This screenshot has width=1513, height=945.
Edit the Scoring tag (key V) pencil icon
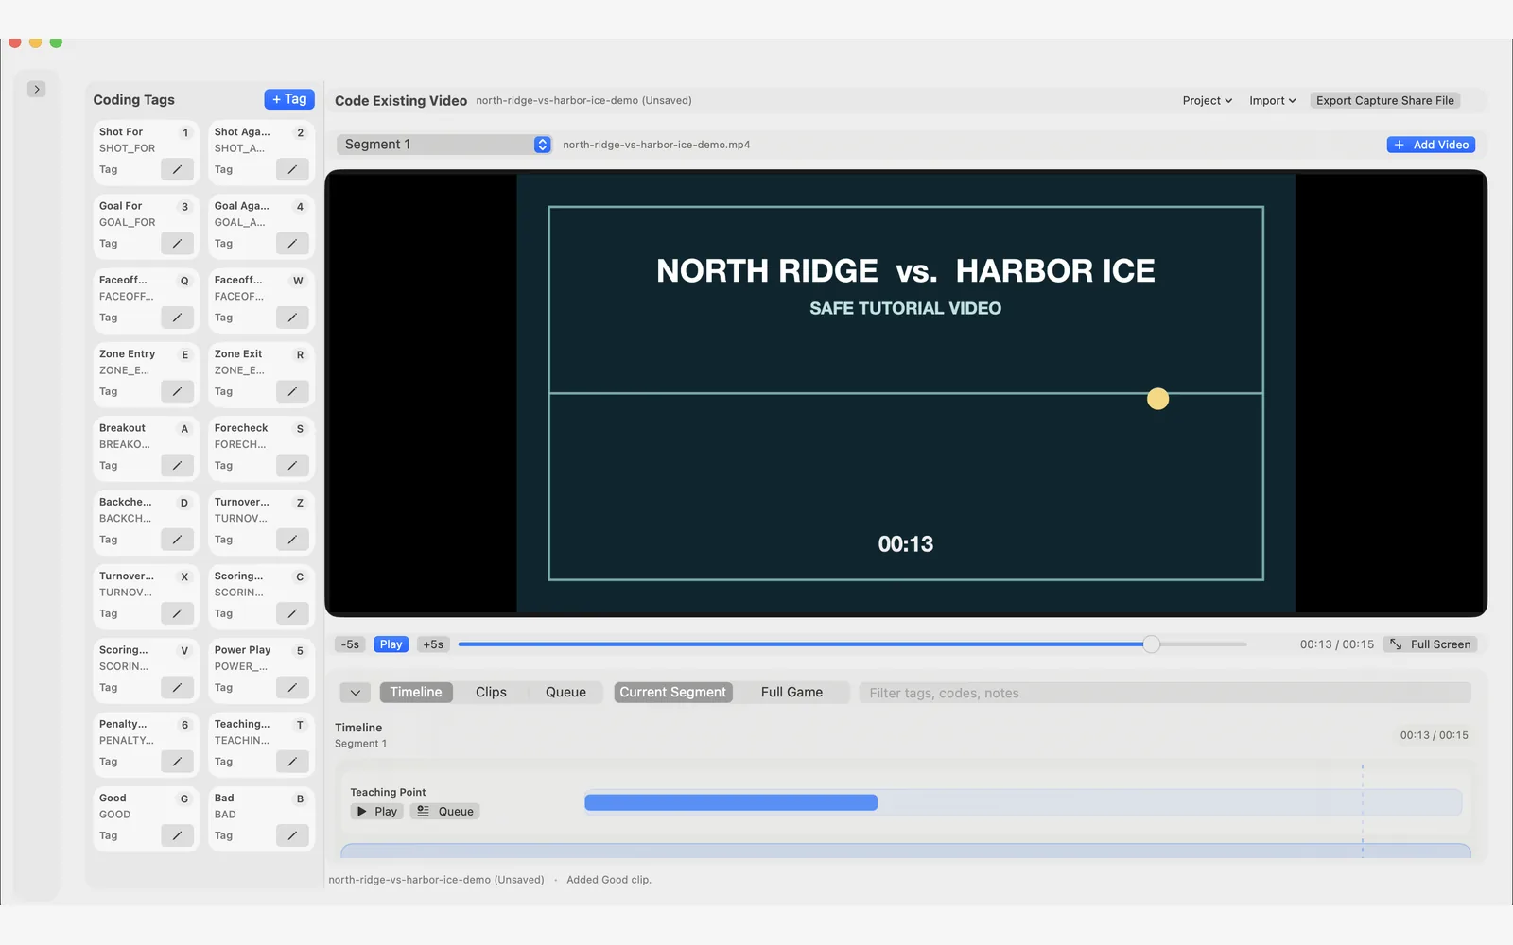(177, 687)
